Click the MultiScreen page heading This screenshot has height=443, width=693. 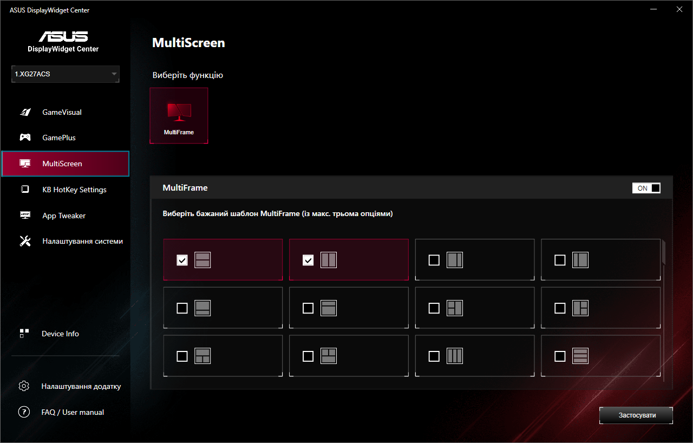point(188,43)
